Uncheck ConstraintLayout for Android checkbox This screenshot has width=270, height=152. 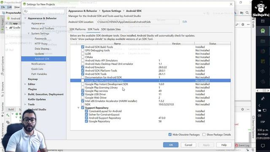[x=86, y=111]
